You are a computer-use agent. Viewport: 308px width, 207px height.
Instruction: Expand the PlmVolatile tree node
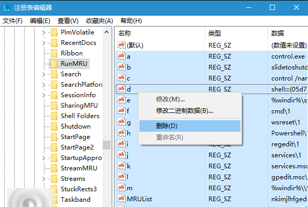(x=44, y=32)
